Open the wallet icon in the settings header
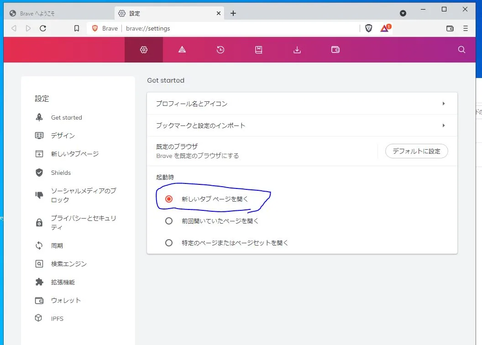The width and height of the screenshot is (482, 345). 335,50
